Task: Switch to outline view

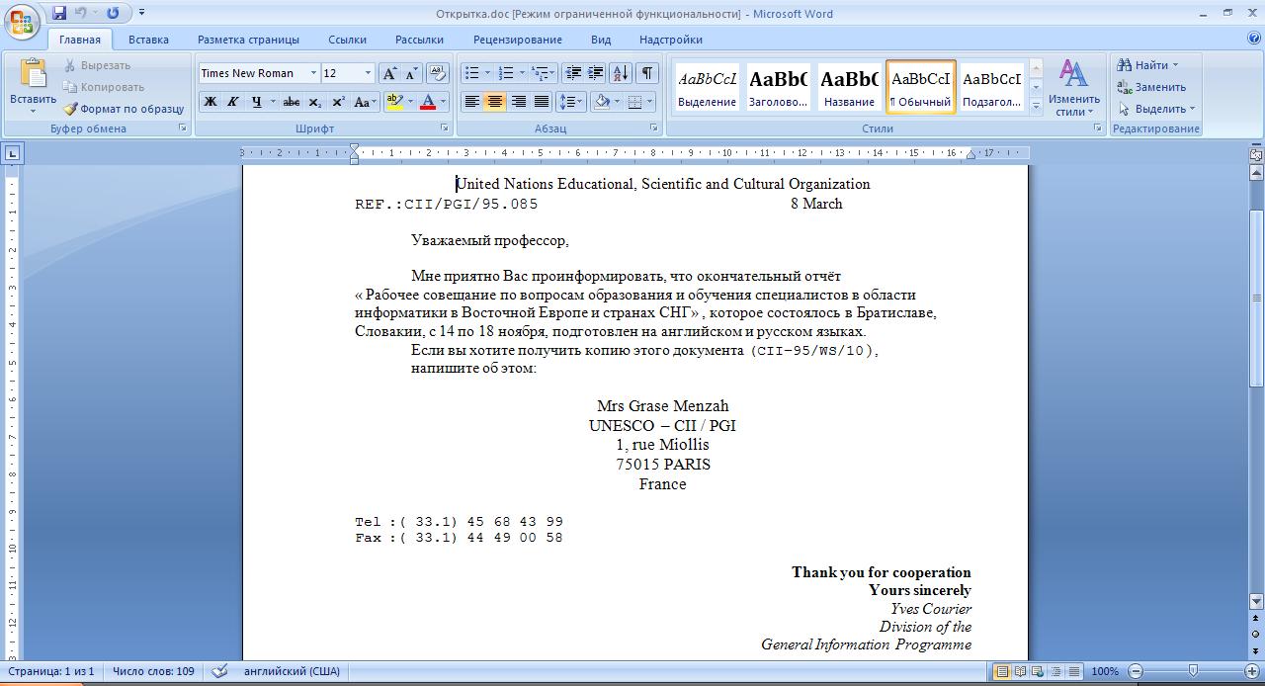Action: click(x=1055, y=671)
